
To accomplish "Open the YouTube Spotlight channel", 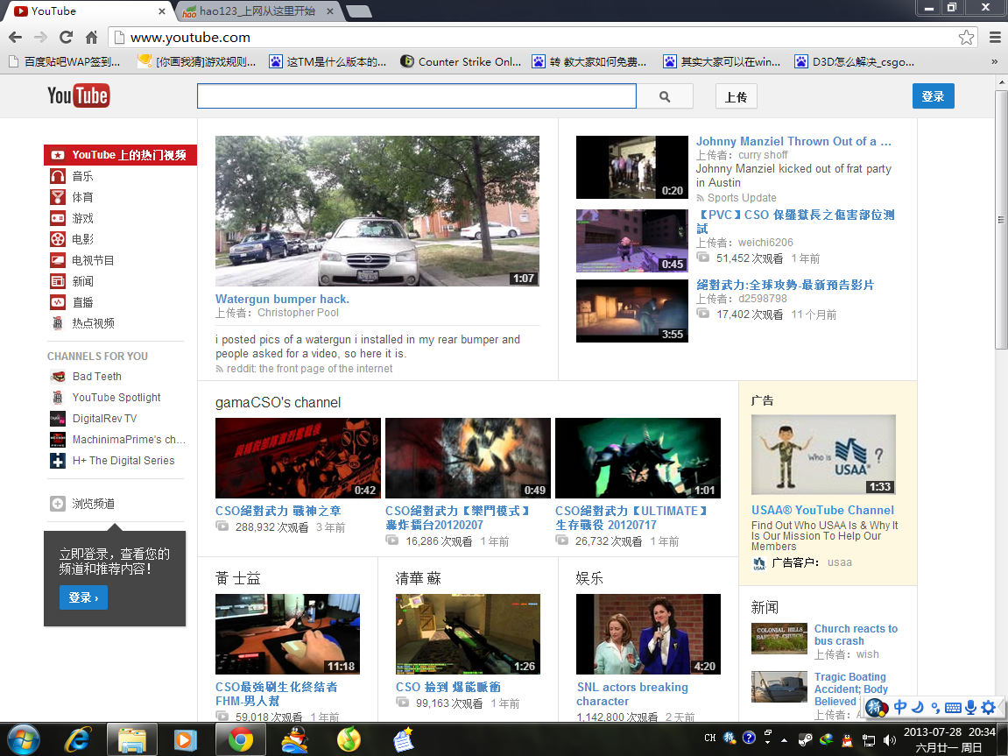I will pos(116,398).
